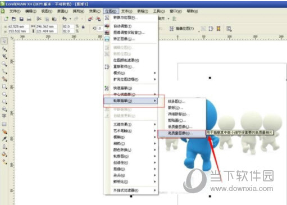This screenshot has width=287, height=205.
Task: Select 线条图(I)... in trace submenu
Action: tap(181, 102)
